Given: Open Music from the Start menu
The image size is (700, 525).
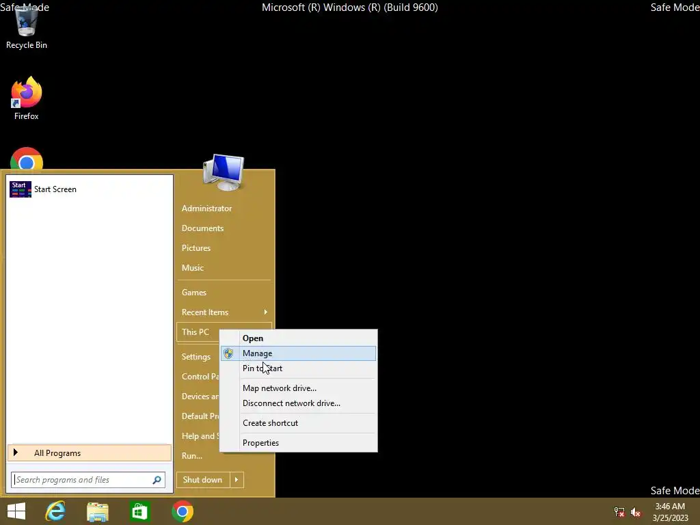Looking at the screenshot, I should point(192,268).
